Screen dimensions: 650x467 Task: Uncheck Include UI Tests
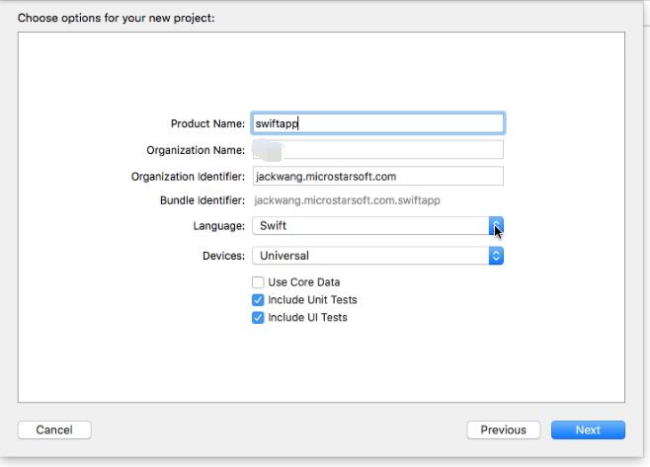point(258,317)
